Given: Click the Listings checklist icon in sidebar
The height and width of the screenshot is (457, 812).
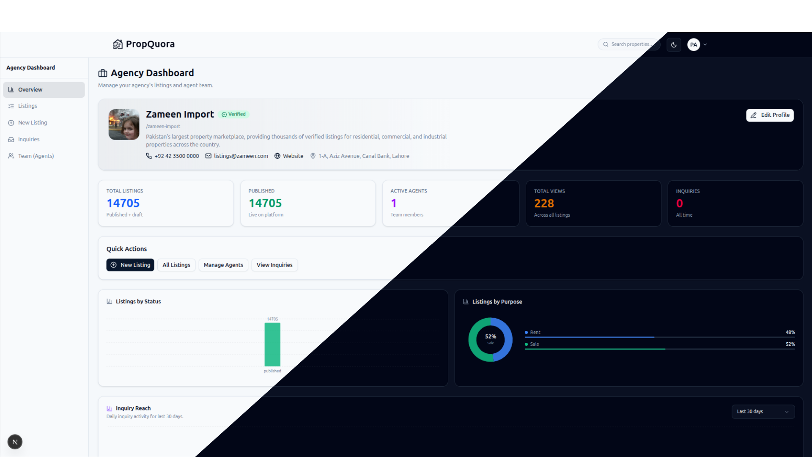Looking at the screenshot, I should (x=11, y=106).
